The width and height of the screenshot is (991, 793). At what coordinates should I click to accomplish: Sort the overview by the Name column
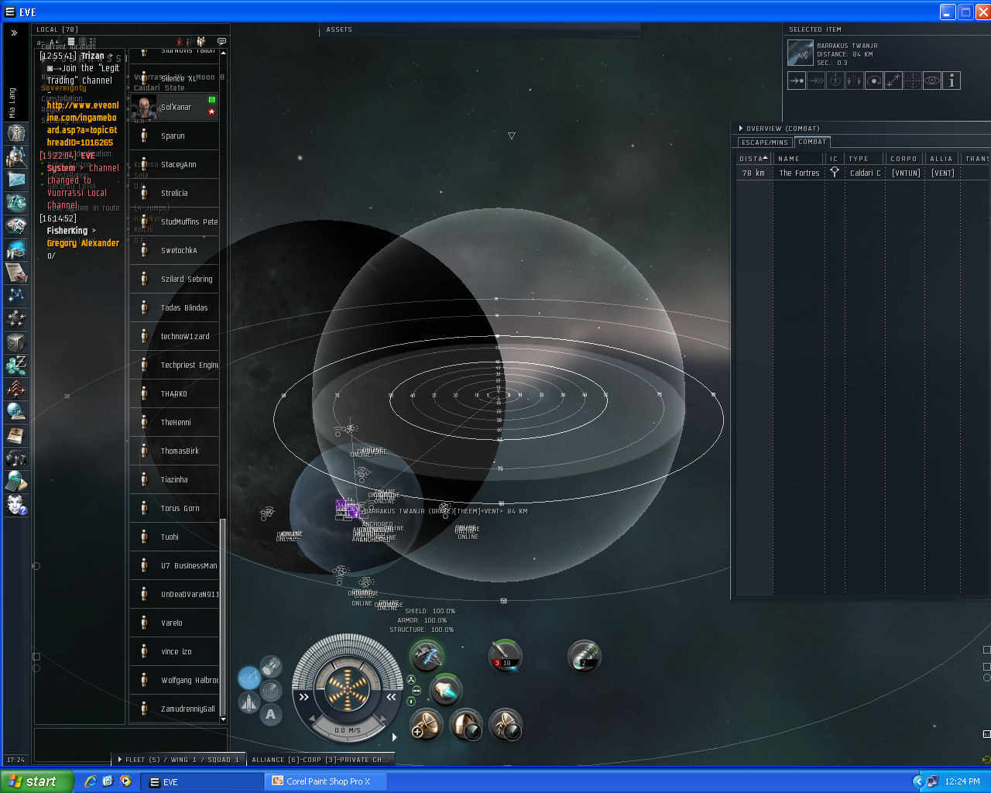799,159
